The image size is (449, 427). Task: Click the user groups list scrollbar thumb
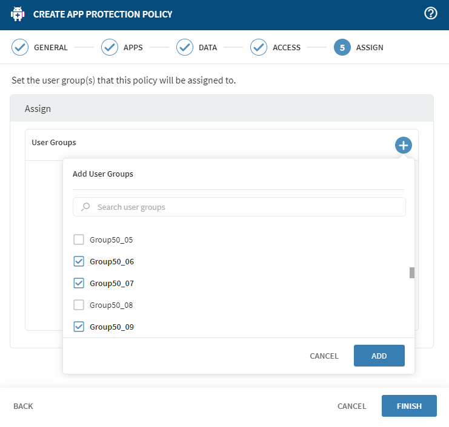[412, 272]
